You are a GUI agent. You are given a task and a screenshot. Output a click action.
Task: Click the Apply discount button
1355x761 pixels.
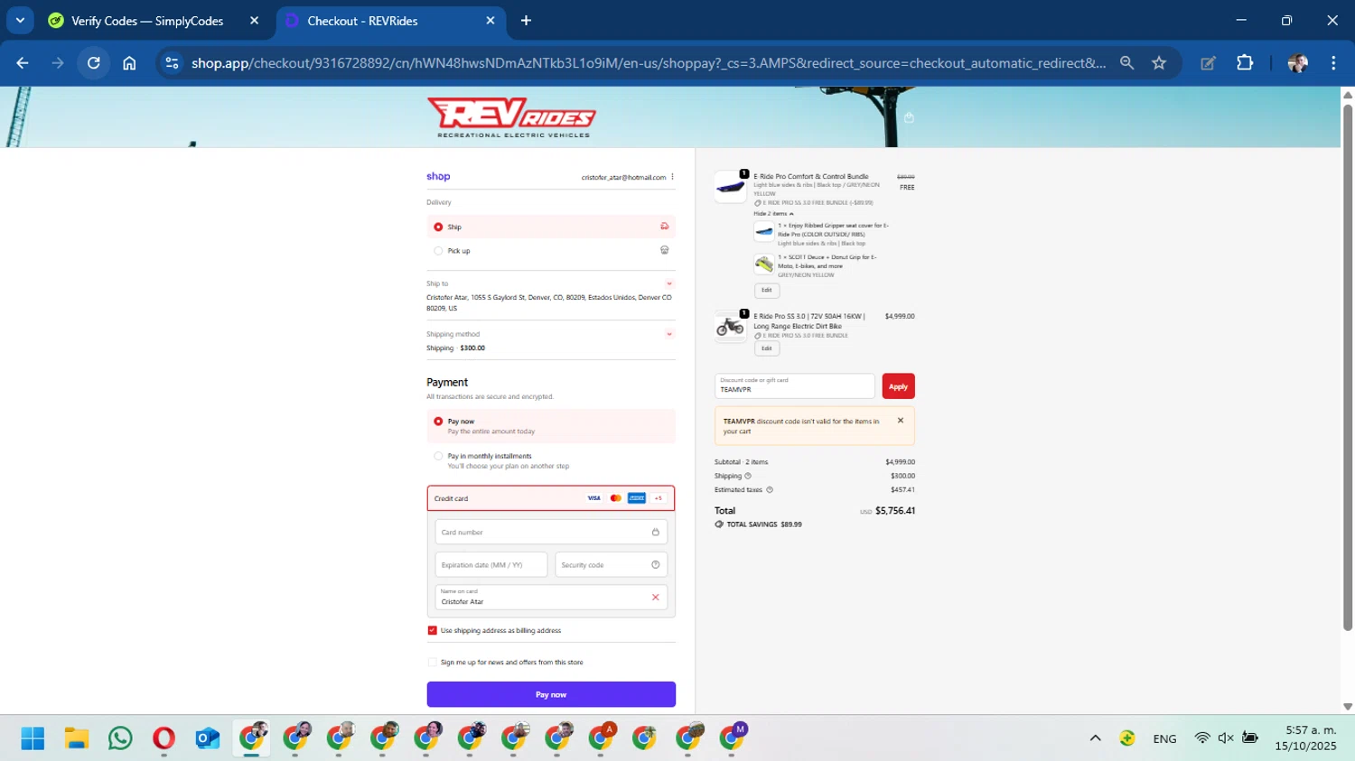(898, 386)
